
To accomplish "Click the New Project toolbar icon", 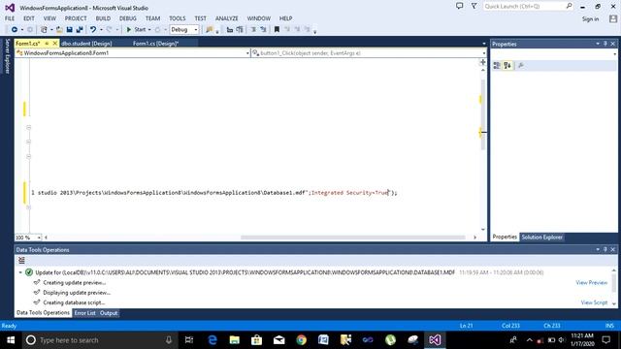I will pos(44,30).
